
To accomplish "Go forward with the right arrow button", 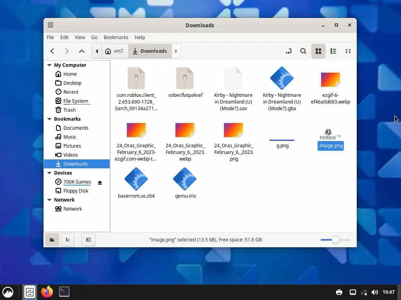I will (x=67, y=51).
